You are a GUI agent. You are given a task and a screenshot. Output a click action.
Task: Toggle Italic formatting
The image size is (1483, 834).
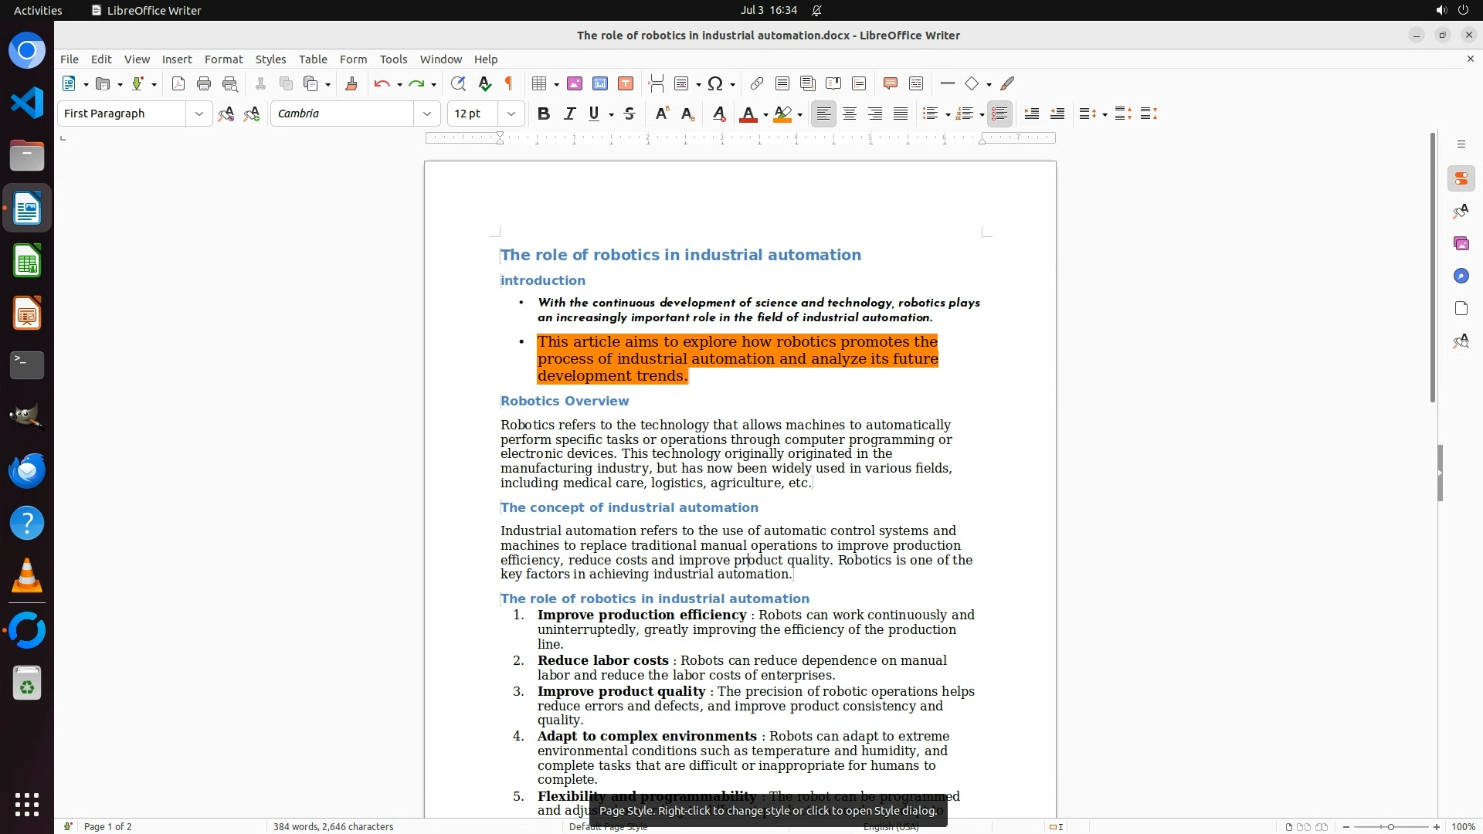pos(569,114)
